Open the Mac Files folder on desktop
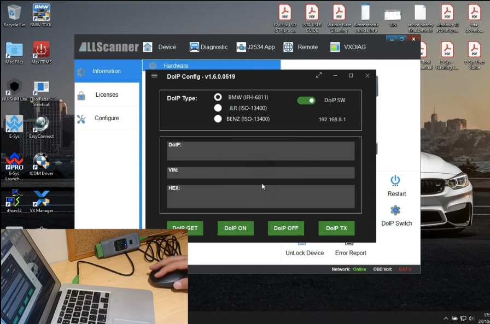This screenshot has height=324, width=490. (x=14, y=53)
